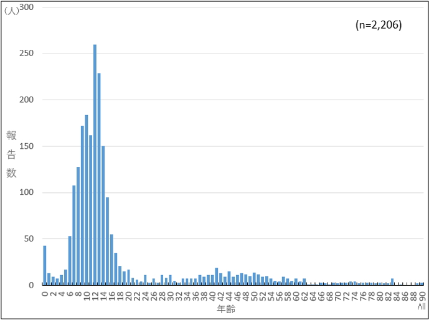Click the x-axis label 90
This screenshot has width=429, height=320.
pyautogui.click(x=422, y=296)
